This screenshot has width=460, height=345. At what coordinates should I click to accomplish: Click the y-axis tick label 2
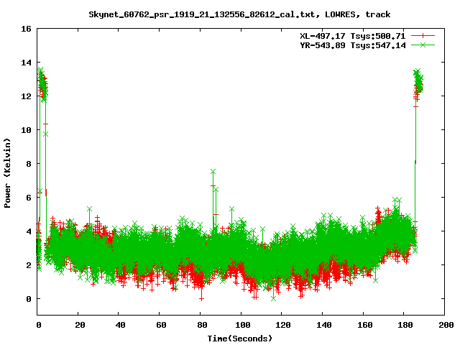29,265
